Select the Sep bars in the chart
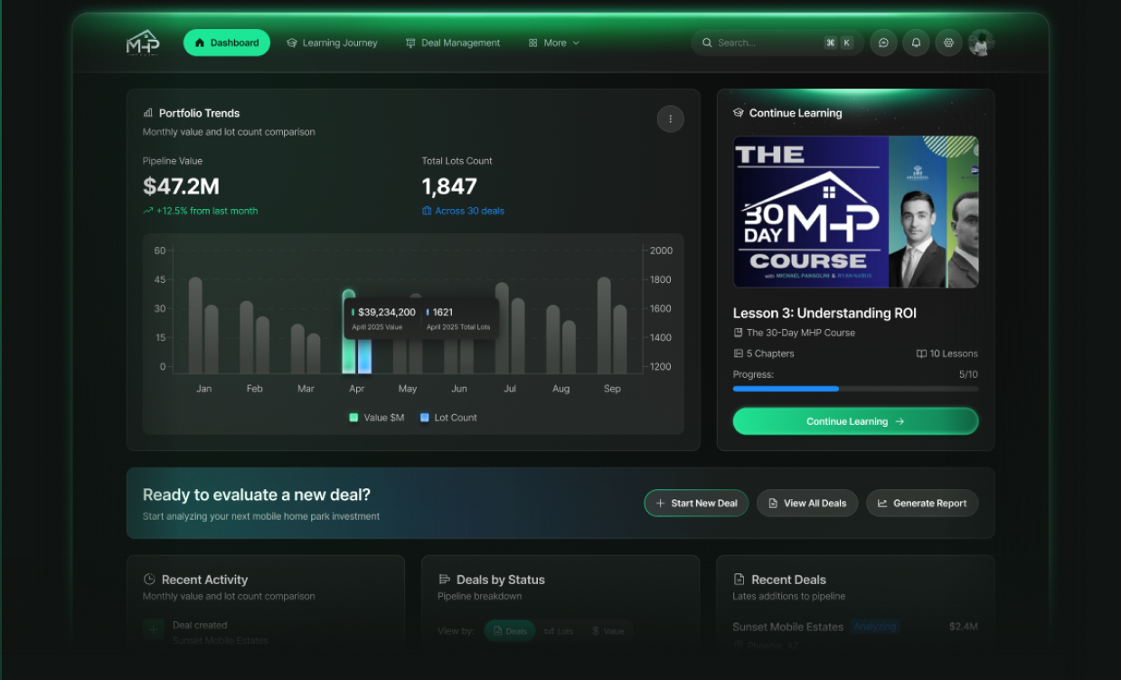 coord(612,326)
